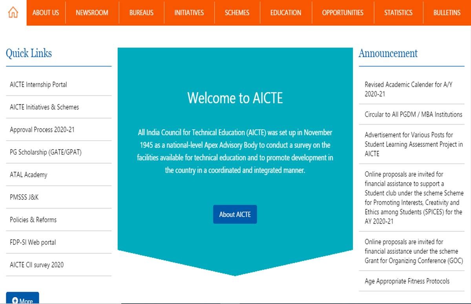Open the Initiatives menu
Screen dimensions: 471x304
click(189, 13)
